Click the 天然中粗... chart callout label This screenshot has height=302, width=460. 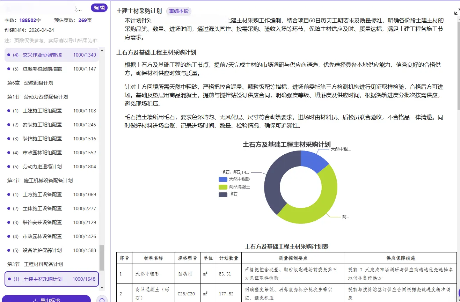click(x=341, y=149)
